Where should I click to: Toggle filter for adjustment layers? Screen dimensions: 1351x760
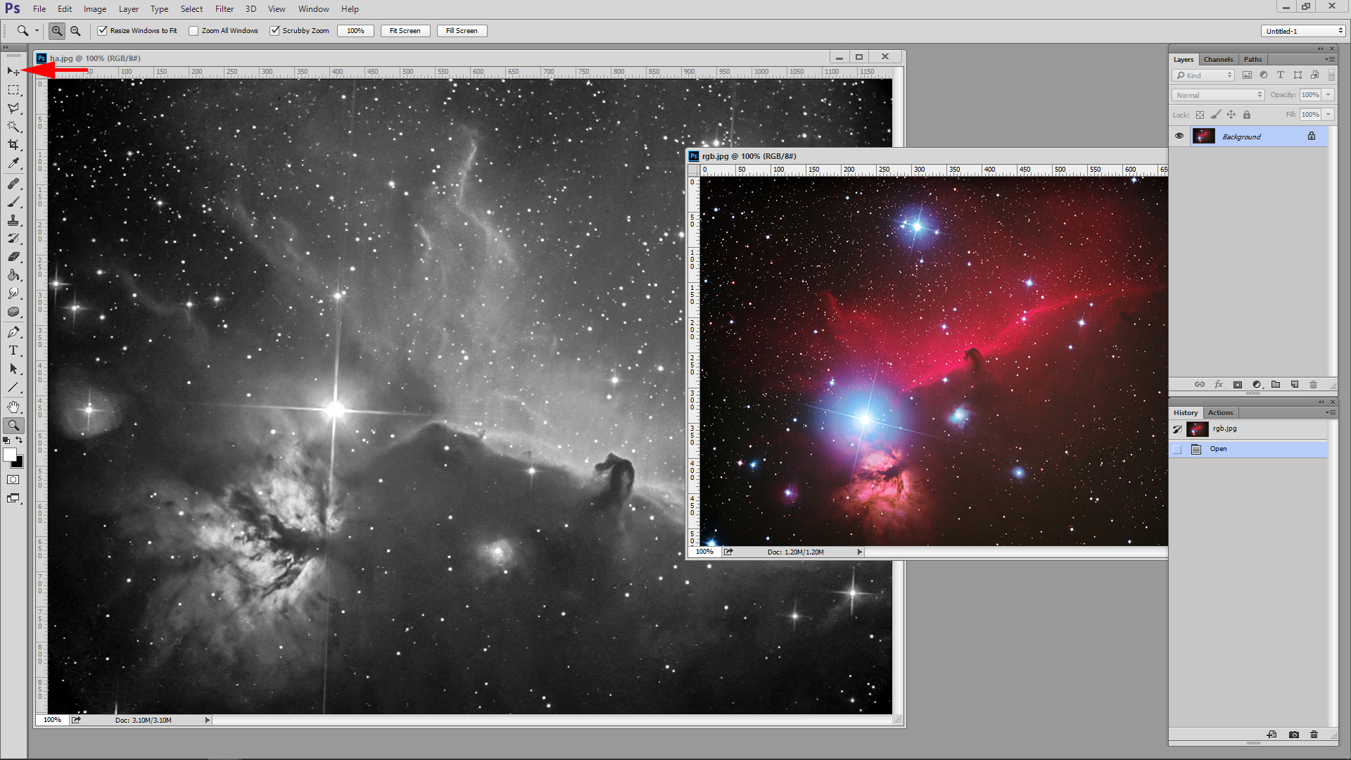(x=1264, y=75)
